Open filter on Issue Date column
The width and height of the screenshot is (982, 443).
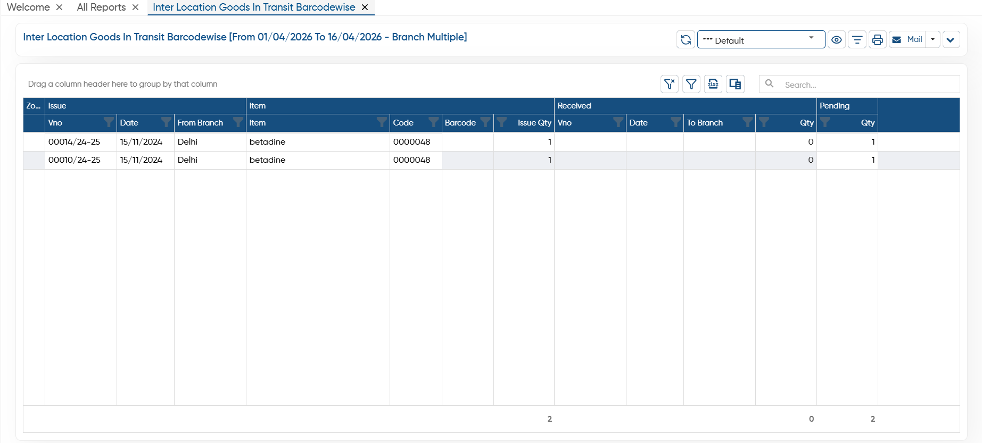pyautogui.click(x=166, y=122)
